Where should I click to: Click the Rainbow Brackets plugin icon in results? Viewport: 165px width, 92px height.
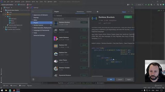tap(56, 23)
